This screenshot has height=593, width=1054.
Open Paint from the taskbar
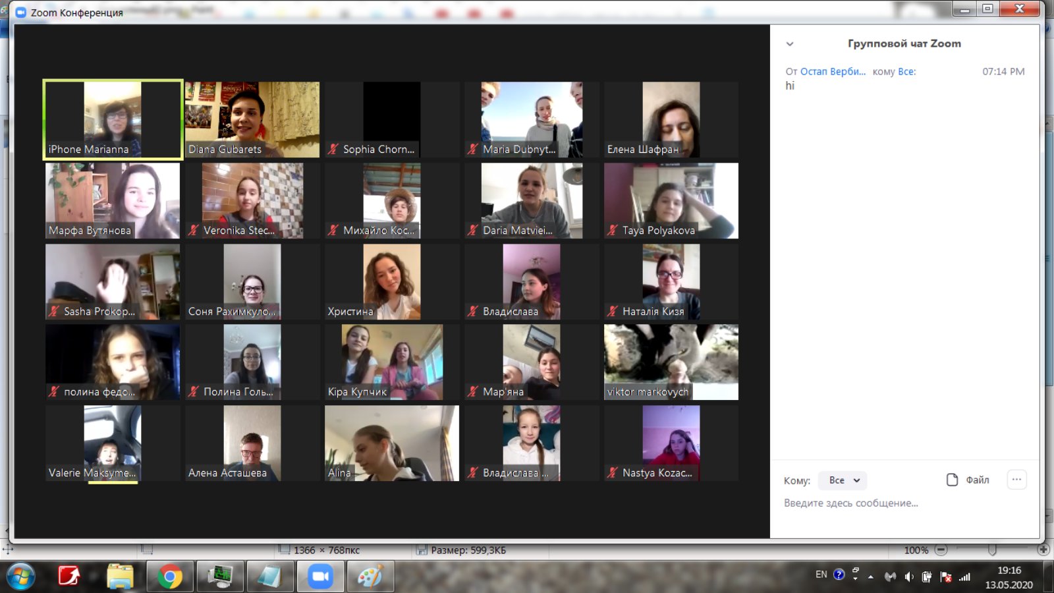370,577
